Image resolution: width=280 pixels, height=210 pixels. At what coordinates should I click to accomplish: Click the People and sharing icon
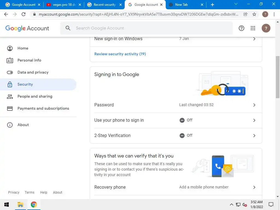(x=10, y=97)
